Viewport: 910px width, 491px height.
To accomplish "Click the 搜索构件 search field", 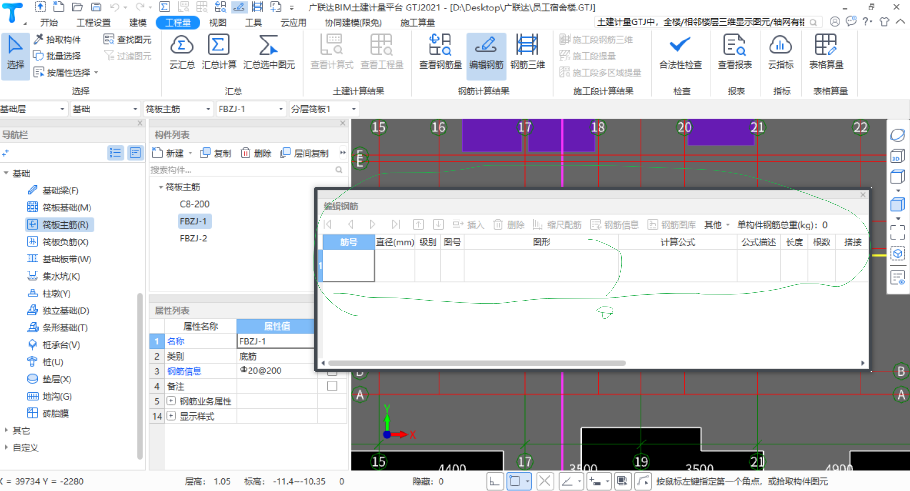I will tap(243, 170).
